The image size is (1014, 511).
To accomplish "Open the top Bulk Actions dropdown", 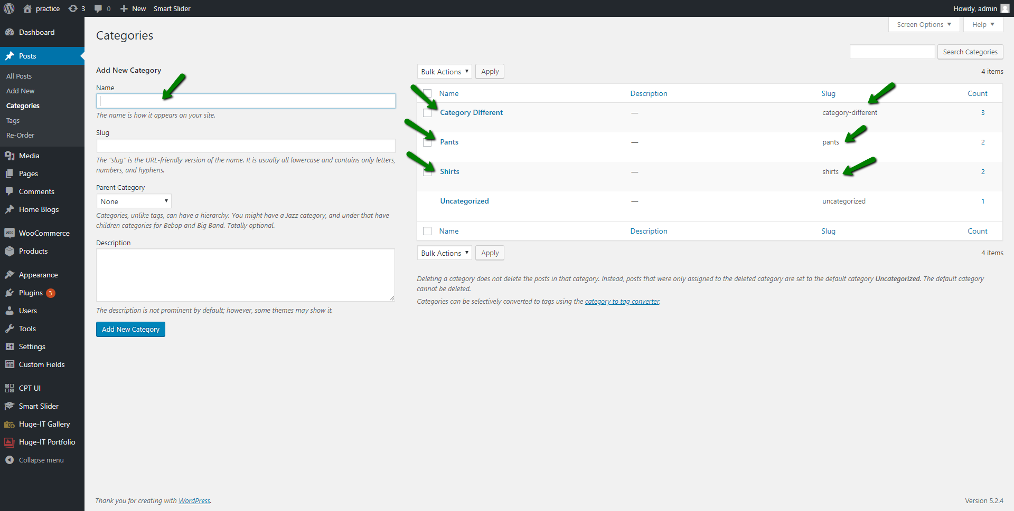I will click(x=444, y=72).
